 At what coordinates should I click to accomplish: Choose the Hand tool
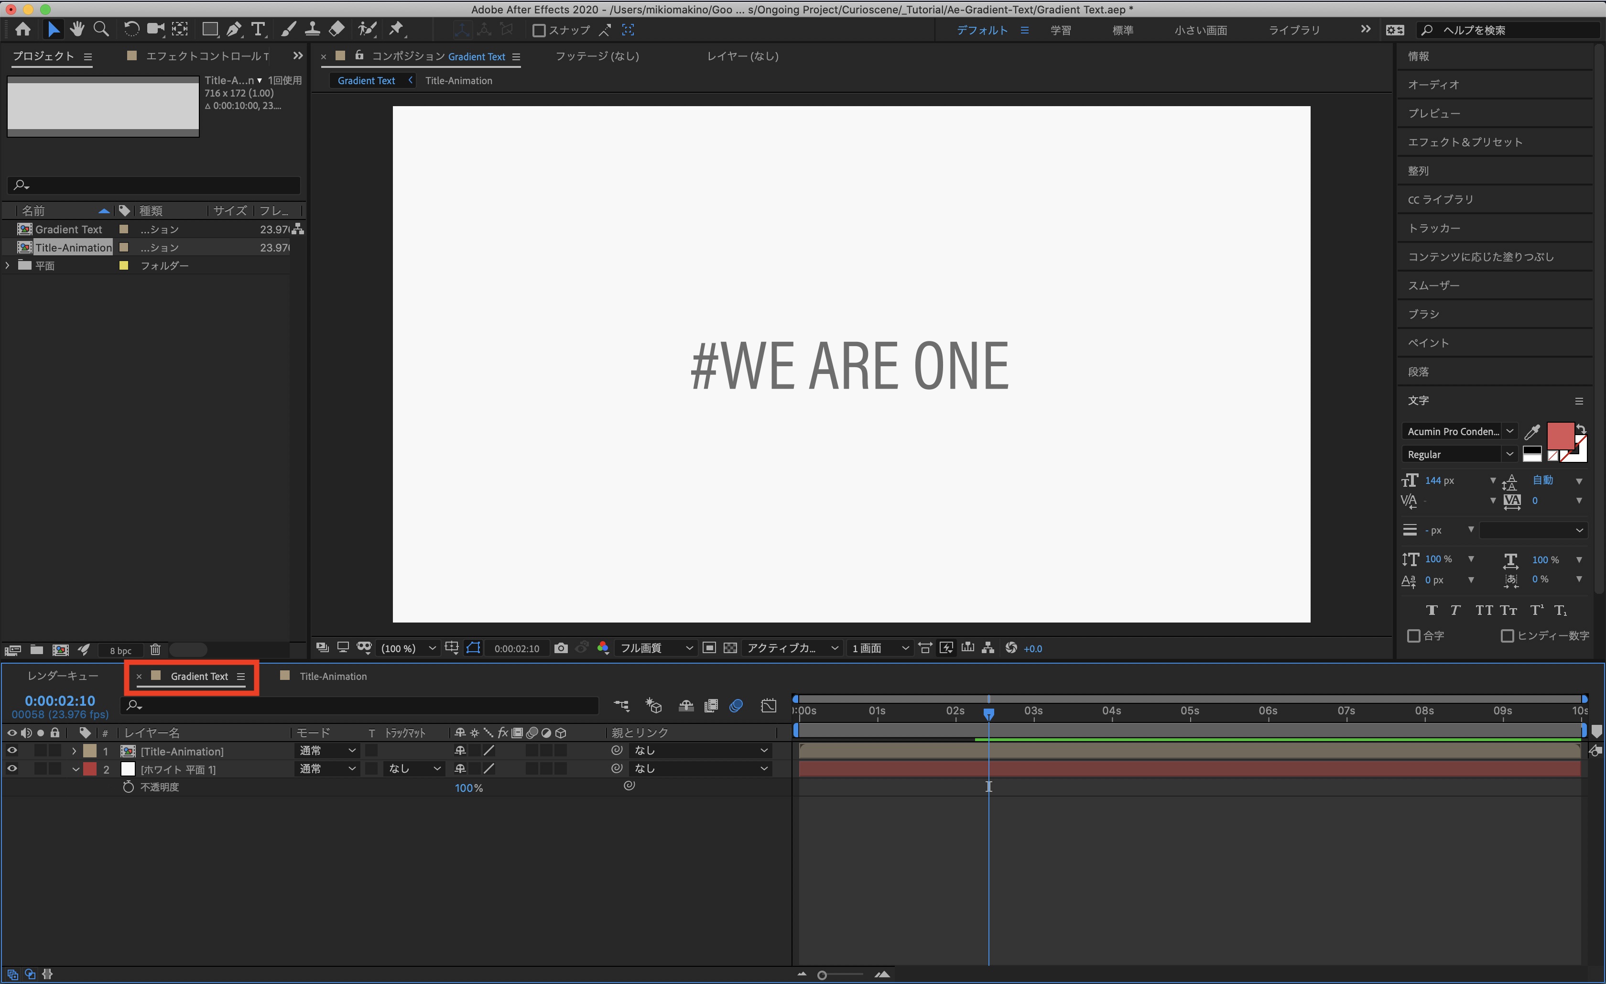(77, 29)
